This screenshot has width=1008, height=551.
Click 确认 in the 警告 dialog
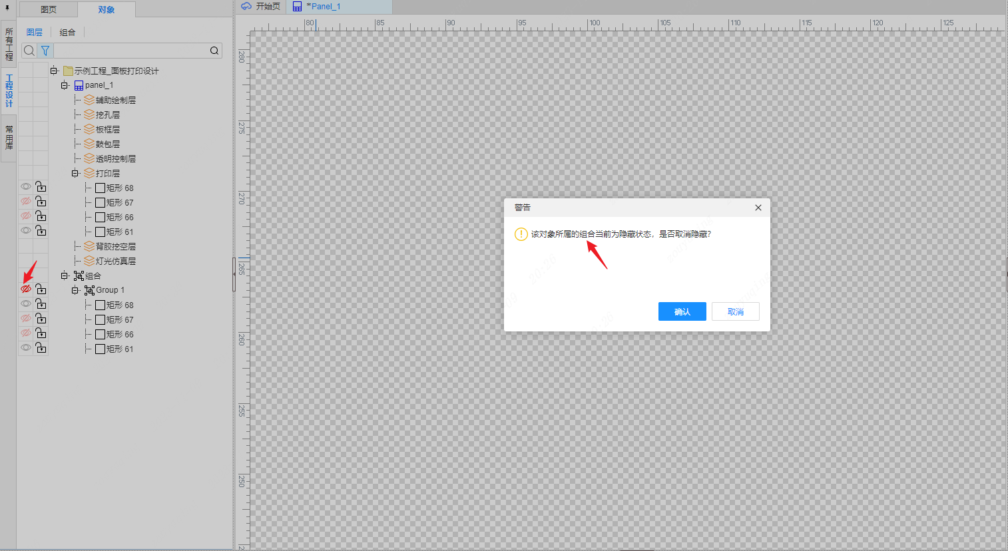point(682,311)
